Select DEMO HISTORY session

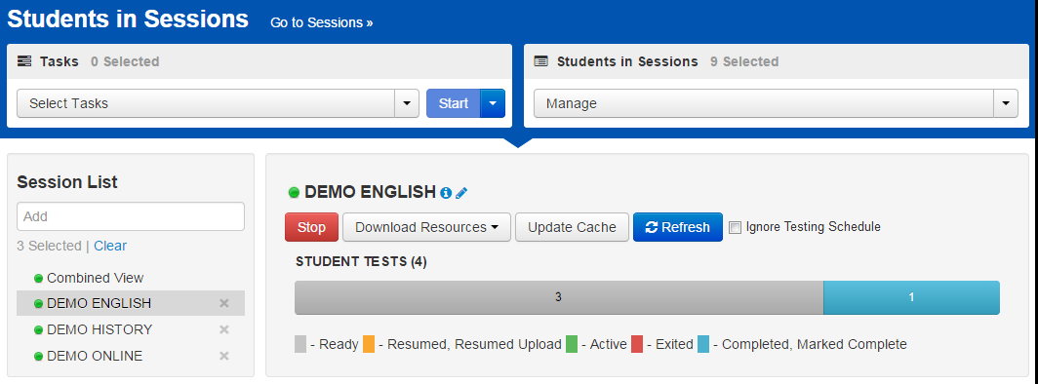click(x=100, y=329)
